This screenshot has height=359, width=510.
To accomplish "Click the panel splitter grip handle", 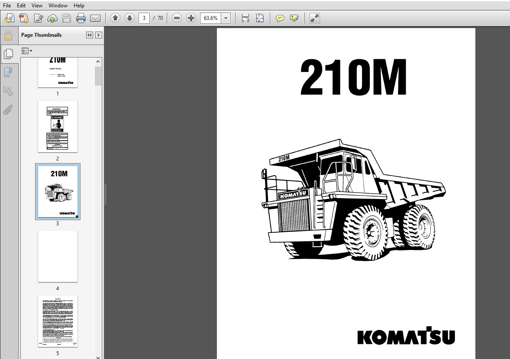I will pos(105,194).
